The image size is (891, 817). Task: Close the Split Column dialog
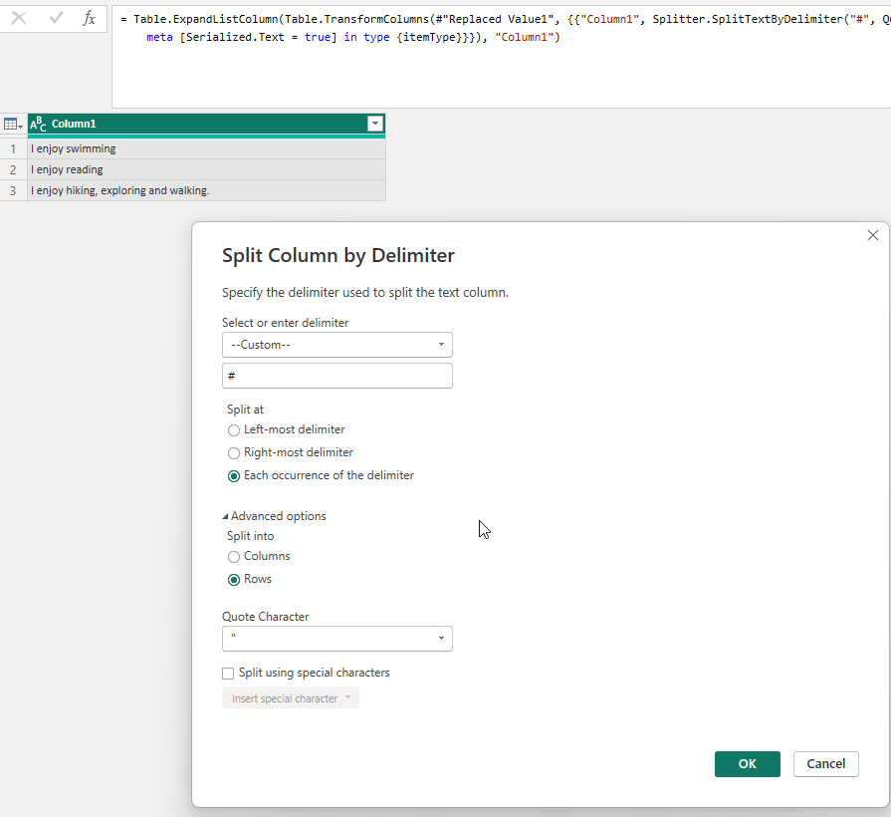click(873, 235)
